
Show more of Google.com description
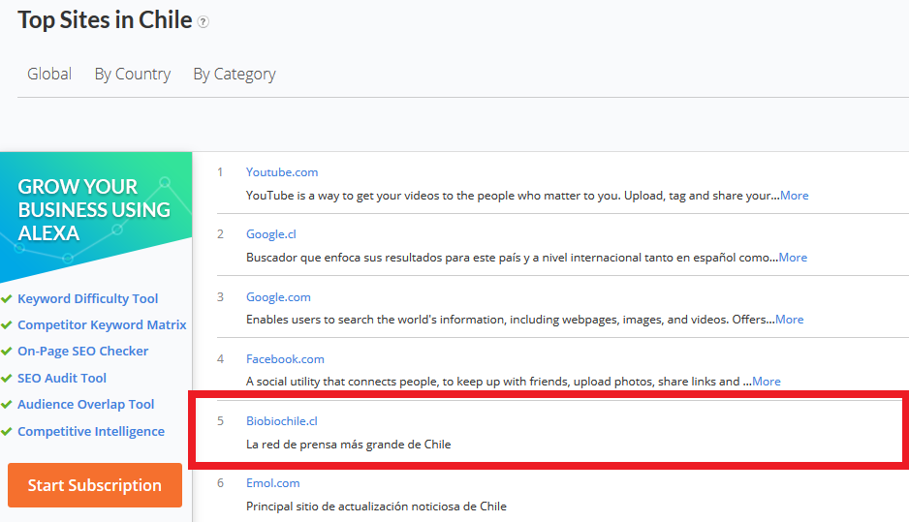(789, 320)
